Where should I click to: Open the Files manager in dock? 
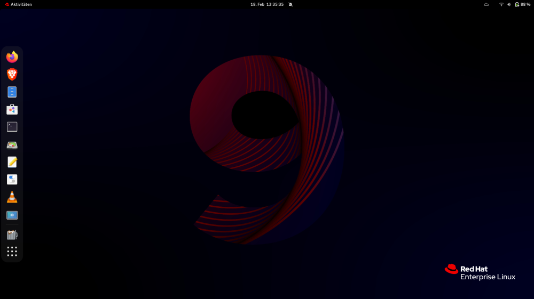pos(12,92)
